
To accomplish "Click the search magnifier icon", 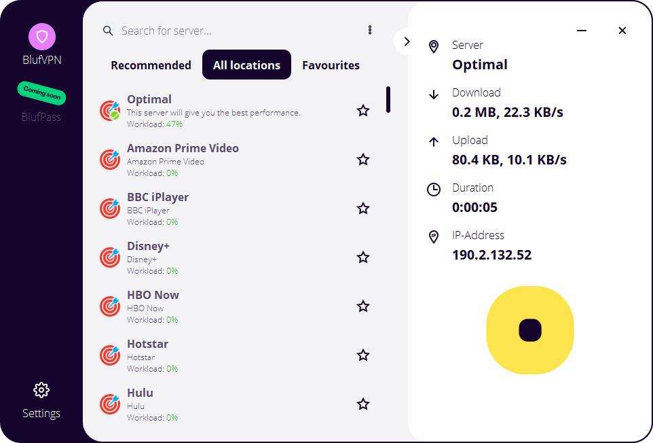I will 108,31.
